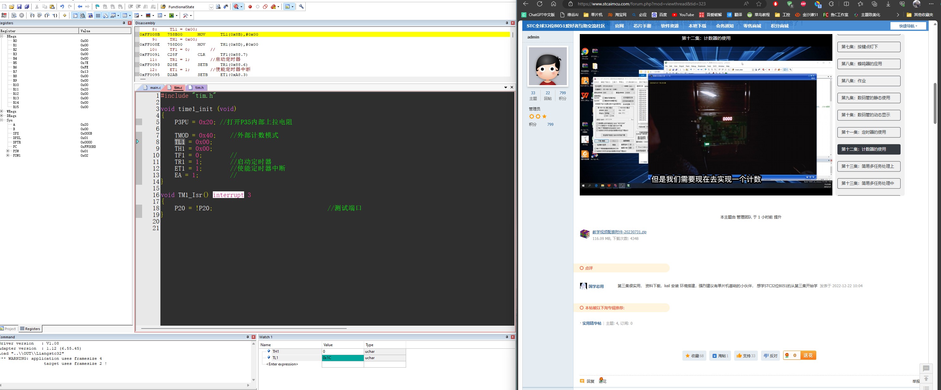This screenshot has height=390, width=941.
Task: Reset the CPU with the RST icon
Action: [x=4, y=15]
